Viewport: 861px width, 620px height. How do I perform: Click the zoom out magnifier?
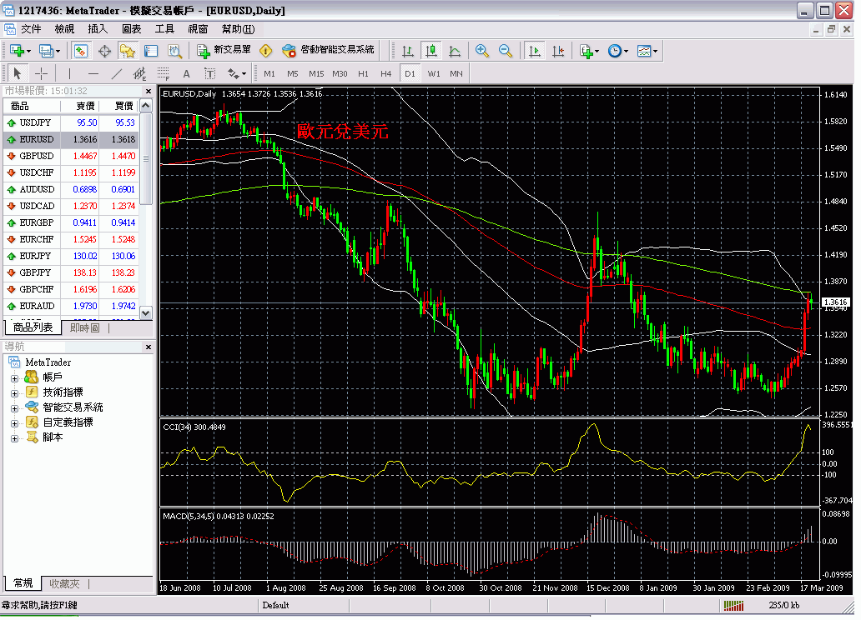pyautogui.click(x=506, y=51)
